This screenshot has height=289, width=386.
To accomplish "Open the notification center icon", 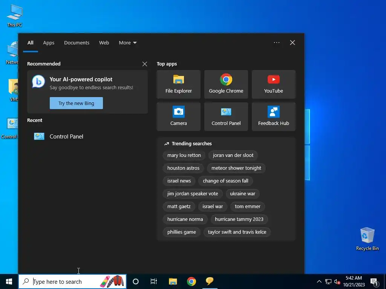I will coord(374,282).
